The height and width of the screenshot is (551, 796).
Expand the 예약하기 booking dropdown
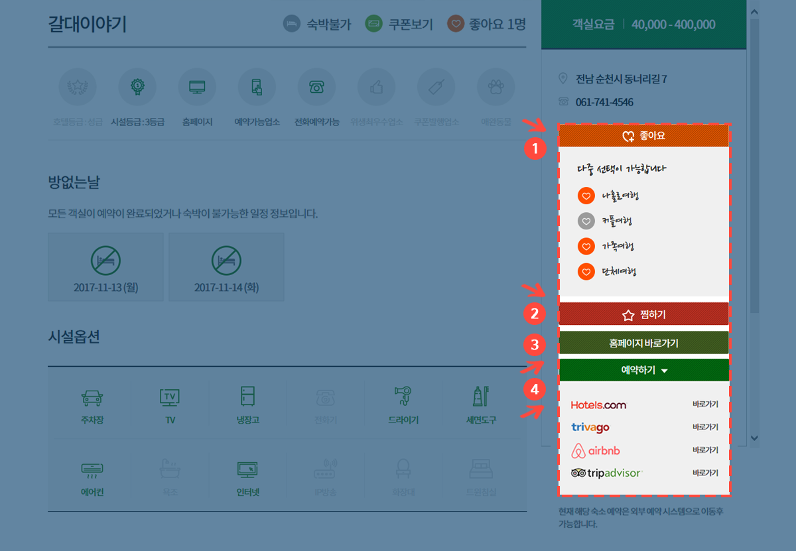pyautogui.click(x=644, y=371)
